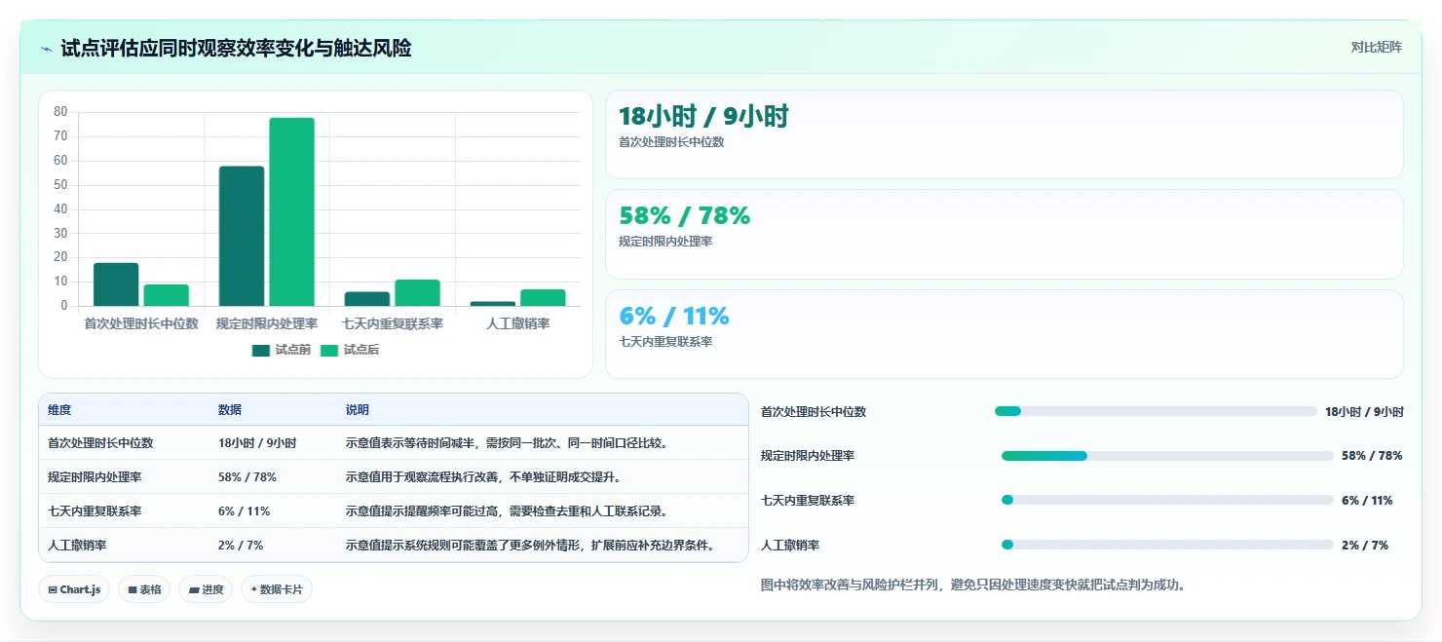Screen dimensions: 1442x642
Task: Click the 维度 table column header
Action: coord(59,410)
